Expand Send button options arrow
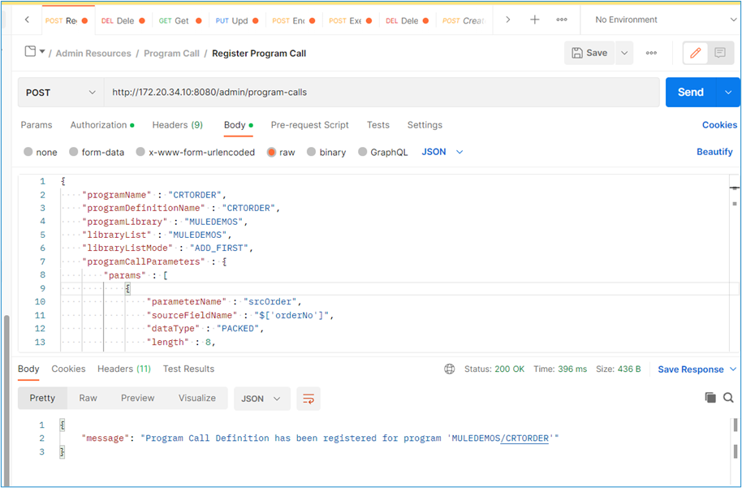This screenshot has height=488, width=742. (x=728, y=93)
